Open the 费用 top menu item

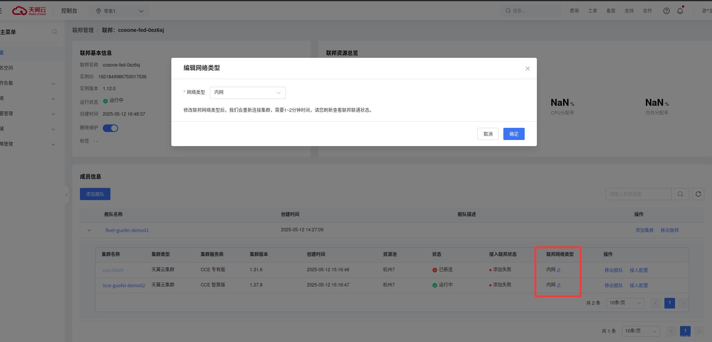click(x=574, y=11)
